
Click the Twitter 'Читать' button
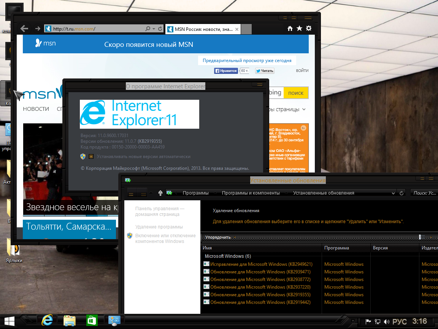pyautogui.click(x=265, y=71)
